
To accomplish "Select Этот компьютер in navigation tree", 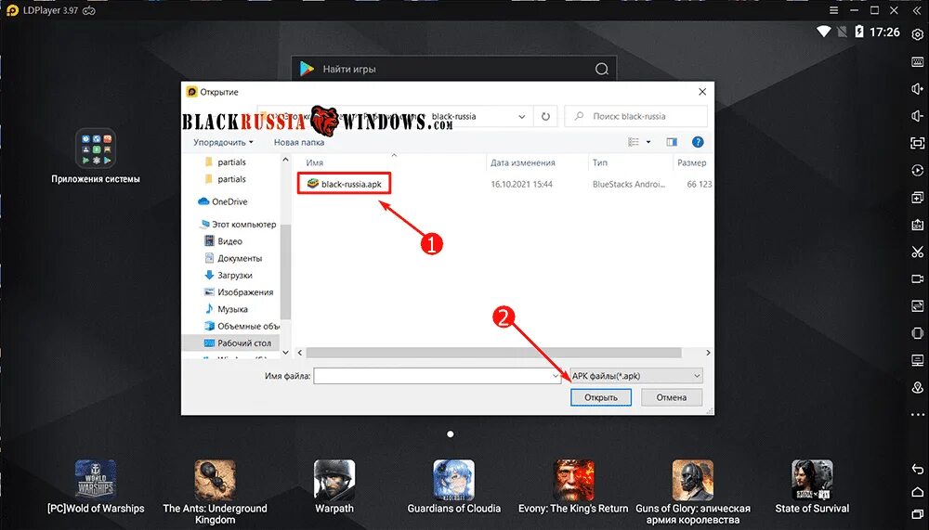I will pos(238,225).
